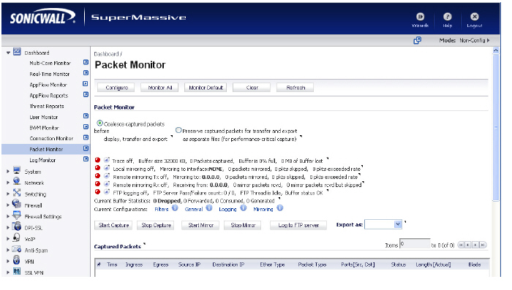Image resolution: width=512 pixels, height=290 pixels.
Task: Pop out AppFlow Reports in a new window
Action: [x=86, y=95]
